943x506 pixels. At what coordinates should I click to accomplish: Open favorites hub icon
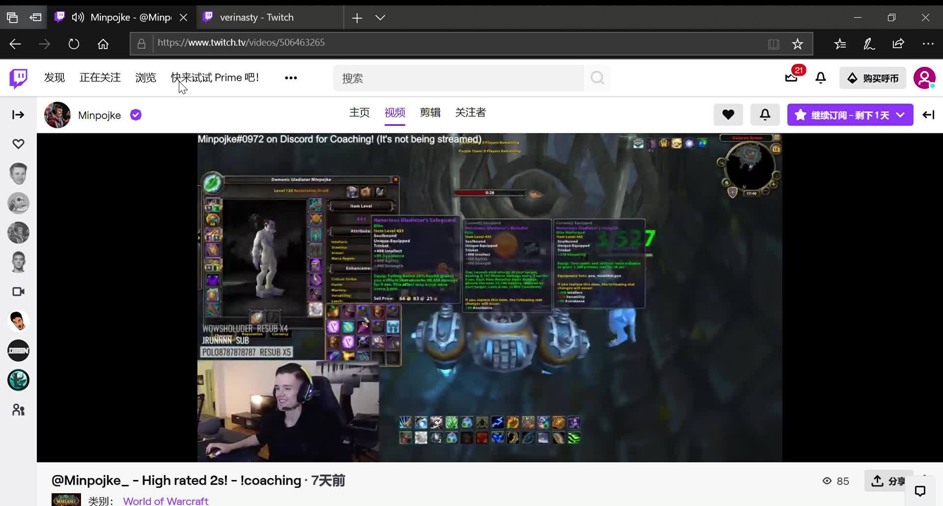point(840,44)
